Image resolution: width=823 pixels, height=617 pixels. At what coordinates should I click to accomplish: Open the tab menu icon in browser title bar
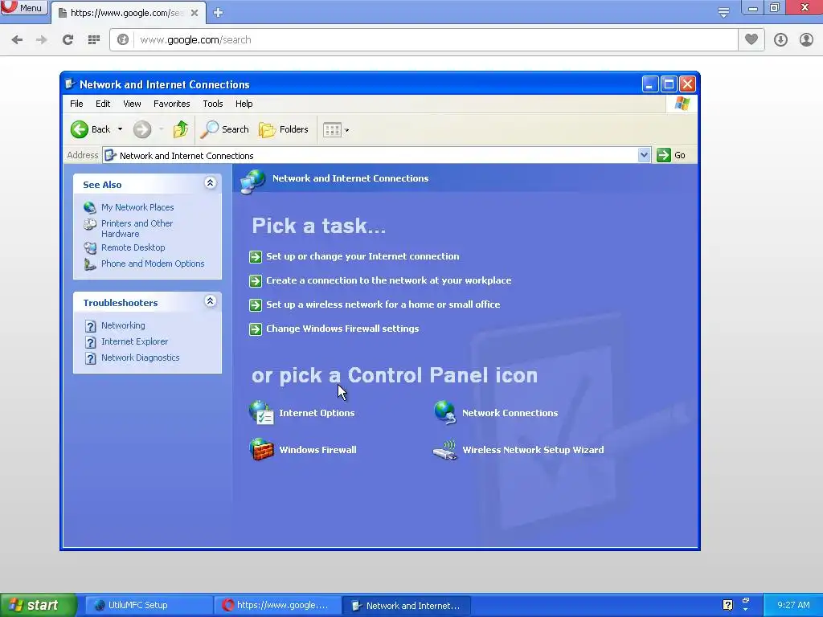point(724,12)
